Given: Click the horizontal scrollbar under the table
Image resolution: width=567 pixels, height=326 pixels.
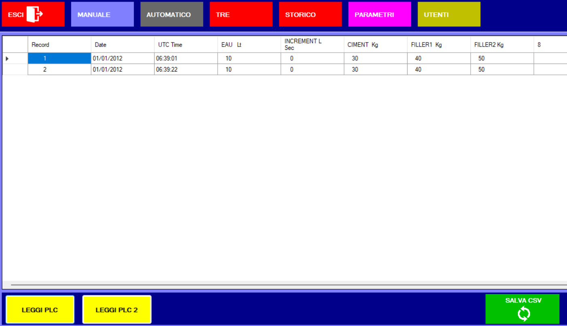Looking at the screenshot, I should coord(285,285).
